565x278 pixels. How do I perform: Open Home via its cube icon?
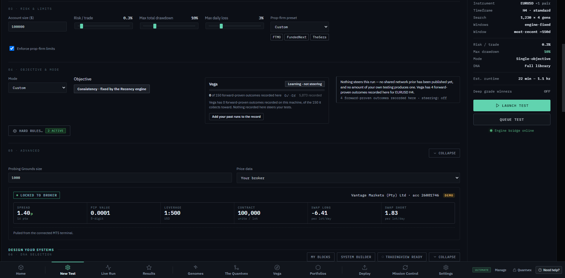tap(21, 267)
